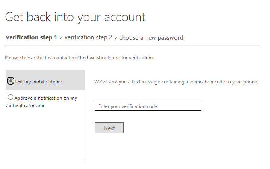Click the 'authenticator app' second line text
The width and height of the screenshot is (270, 169).
25,106
